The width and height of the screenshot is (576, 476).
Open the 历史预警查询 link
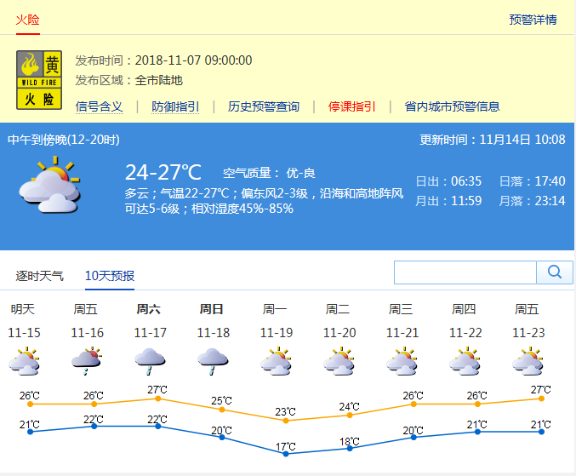coord(264,106)
